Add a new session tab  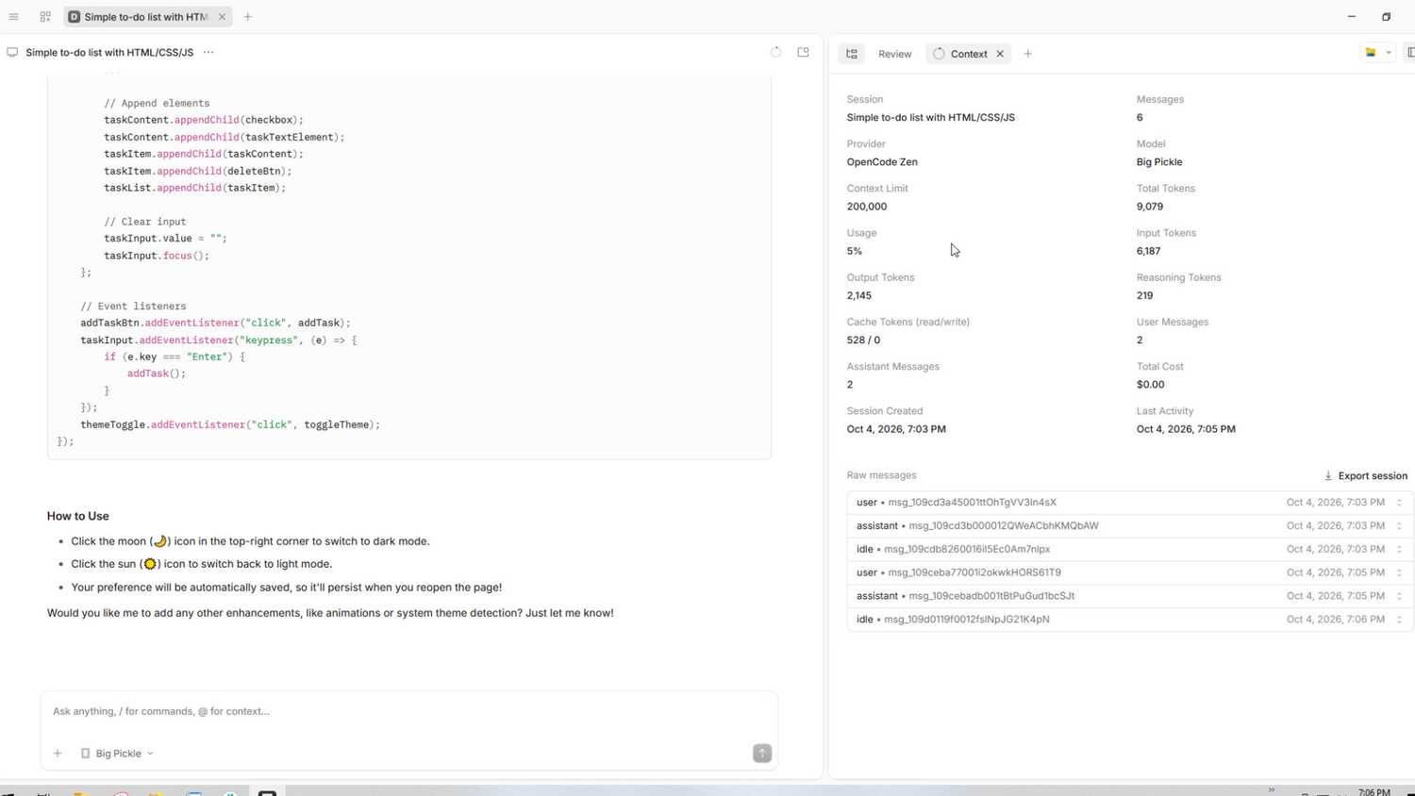click(248, 17)
